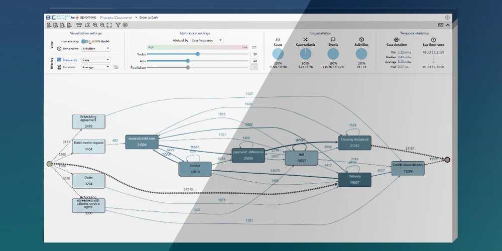Start the animation play button

pyautogui.click(x=125, y=25)
